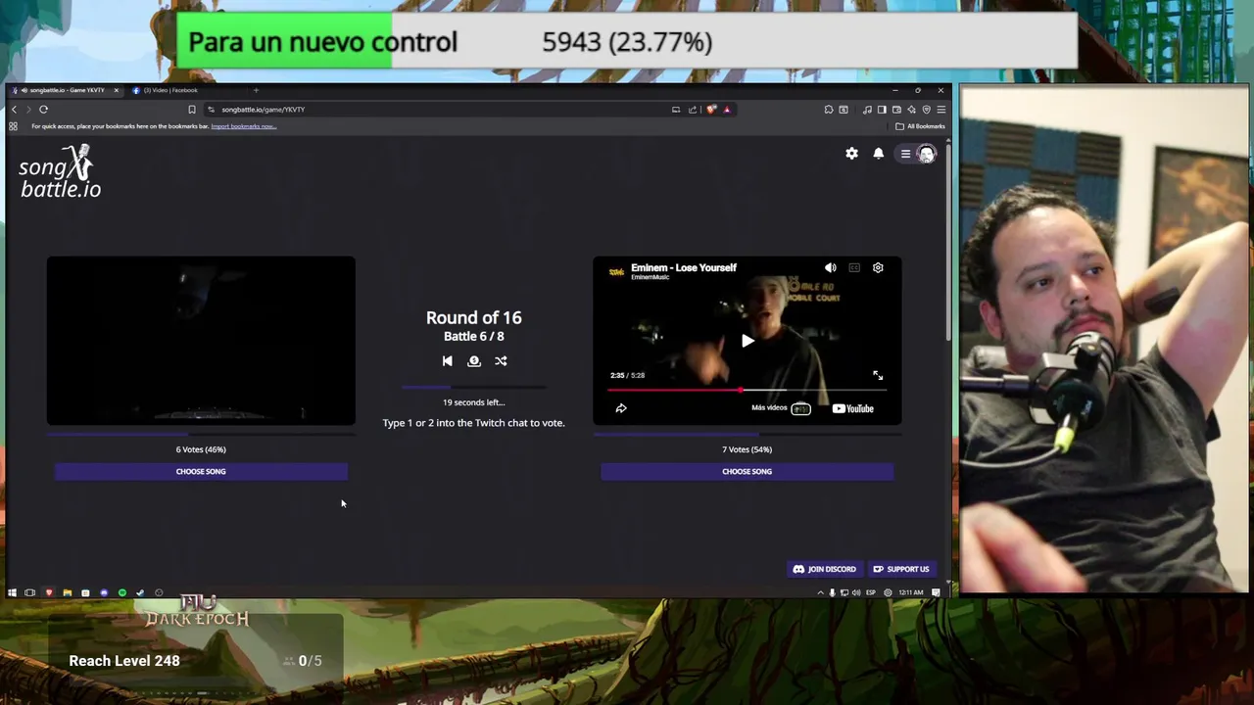
Task: Open the notifications bell
Action: click(x=879, y=154)
